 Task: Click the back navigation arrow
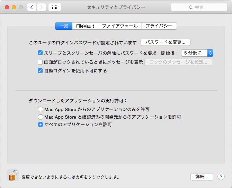click(32, 7)
